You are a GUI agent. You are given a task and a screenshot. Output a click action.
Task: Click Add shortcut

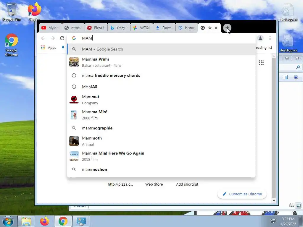[187, 184]
